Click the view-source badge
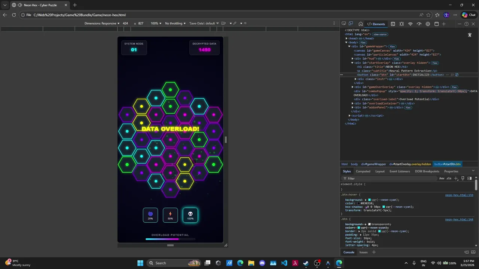The height and width of the screenshot is (269, 479). pos(380,34)
